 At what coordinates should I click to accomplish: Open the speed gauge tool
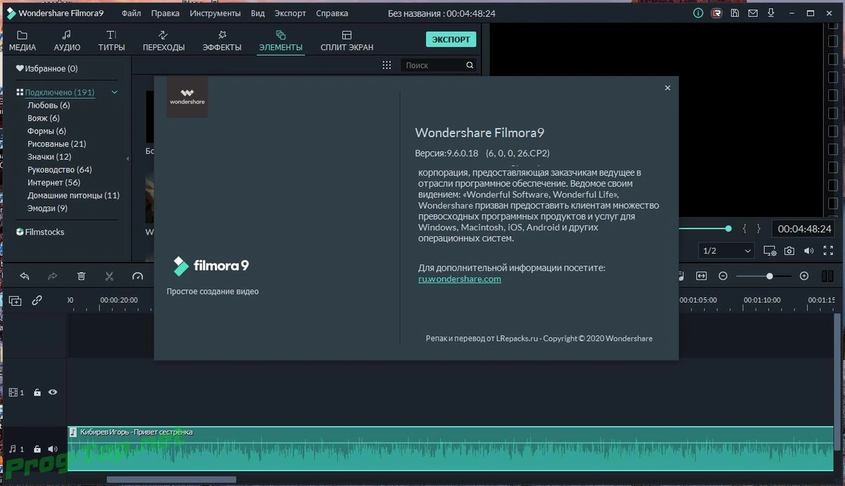[137, 276]
